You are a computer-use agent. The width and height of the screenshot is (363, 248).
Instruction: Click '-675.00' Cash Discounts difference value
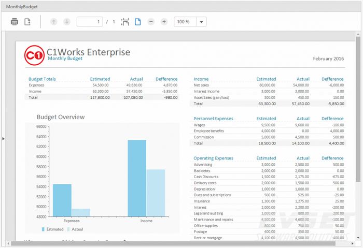coord(338,177)
